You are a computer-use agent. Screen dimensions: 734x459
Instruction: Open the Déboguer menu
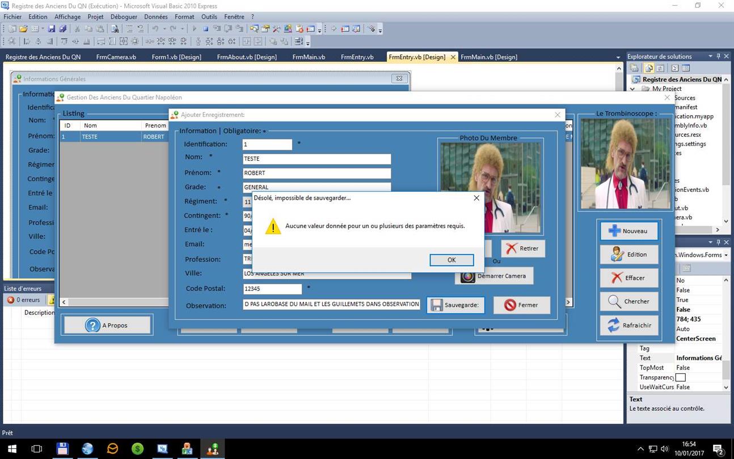124,17
